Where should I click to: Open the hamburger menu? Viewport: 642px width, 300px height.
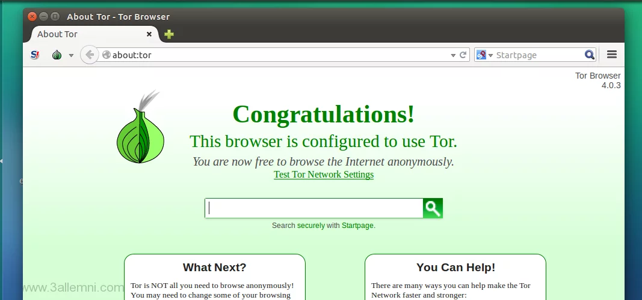[612, 55]
